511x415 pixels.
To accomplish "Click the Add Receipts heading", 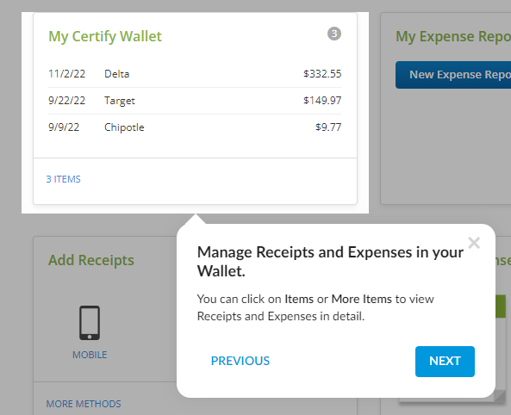I will (x=91, y=260).
